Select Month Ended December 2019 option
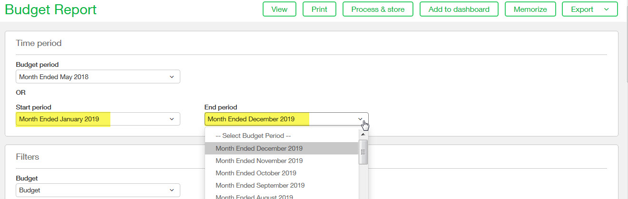The width and height of the screenshot is (628, 199). 259,148
